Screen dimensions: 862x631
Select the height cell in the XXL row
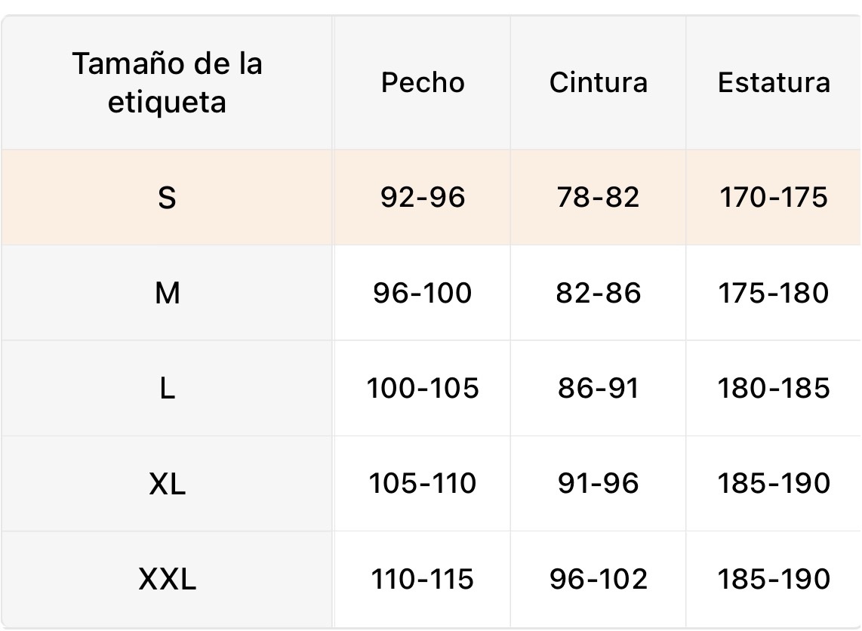coord(774,580)
